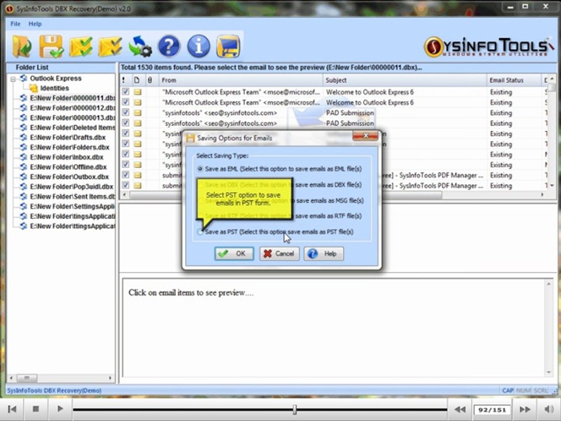Click the attachment paperclip column header
This screenshot has height=421, width=561.
pos(150,80)
